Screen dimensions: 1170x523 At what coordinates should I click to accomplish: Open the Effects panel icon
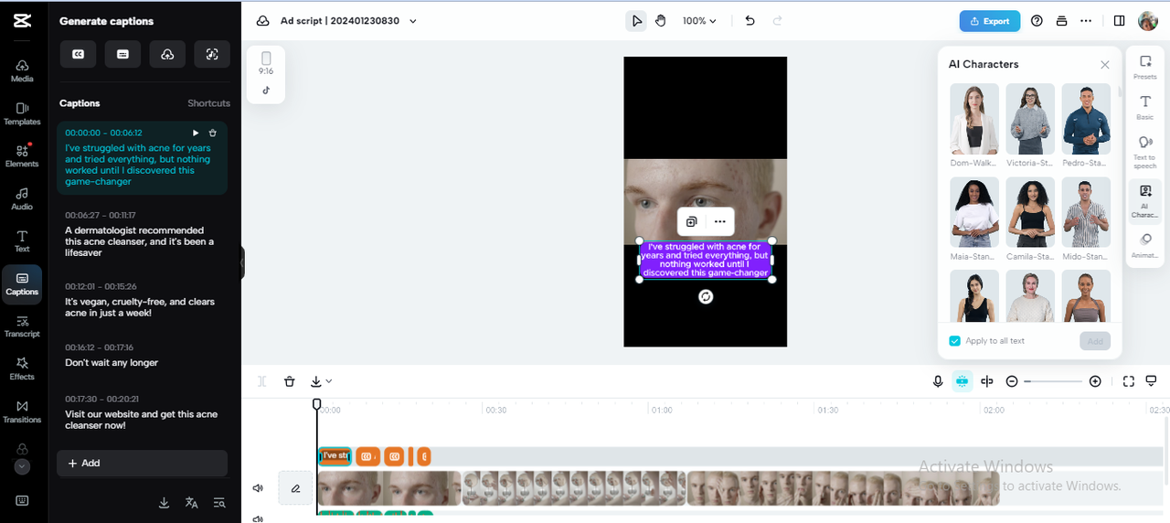22,368
